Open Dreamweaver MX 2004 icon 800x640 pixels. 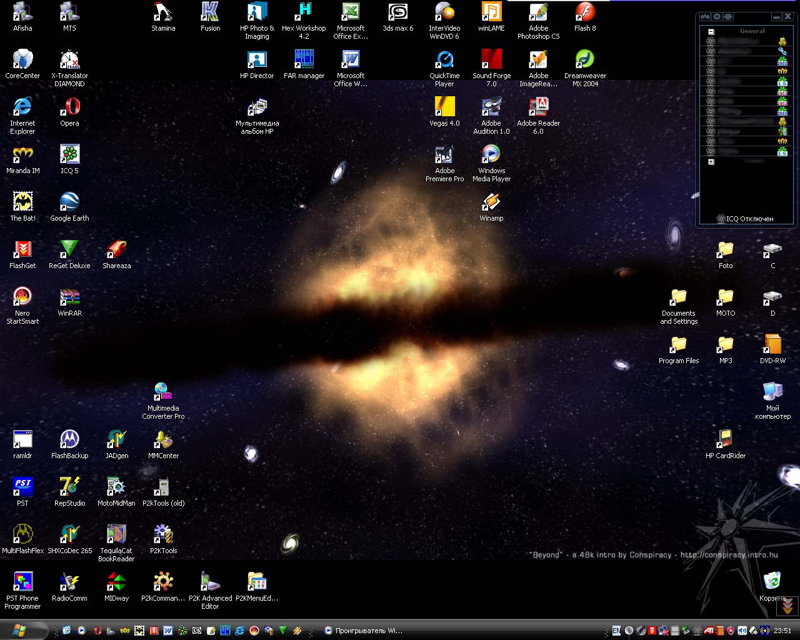585,68
